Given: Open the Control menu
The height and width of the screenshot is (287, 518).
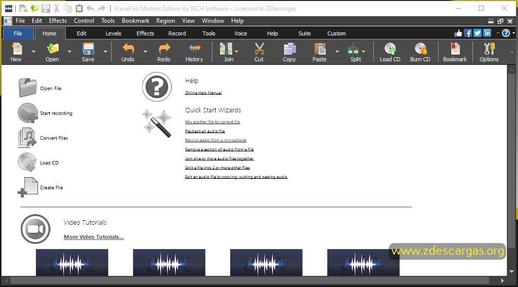Looking at the screenshot, I should pos(84,20).
